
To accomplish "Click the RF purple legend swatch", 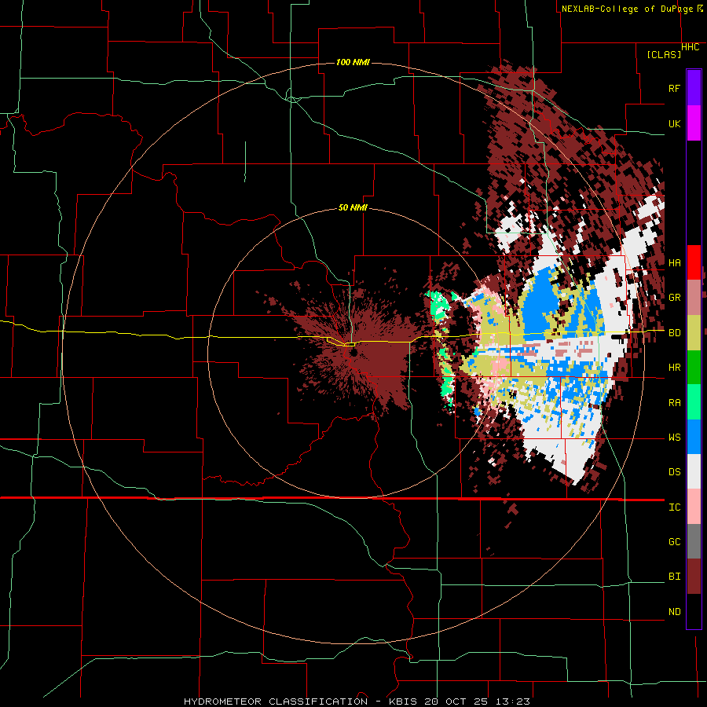I will tap(694, 88).
